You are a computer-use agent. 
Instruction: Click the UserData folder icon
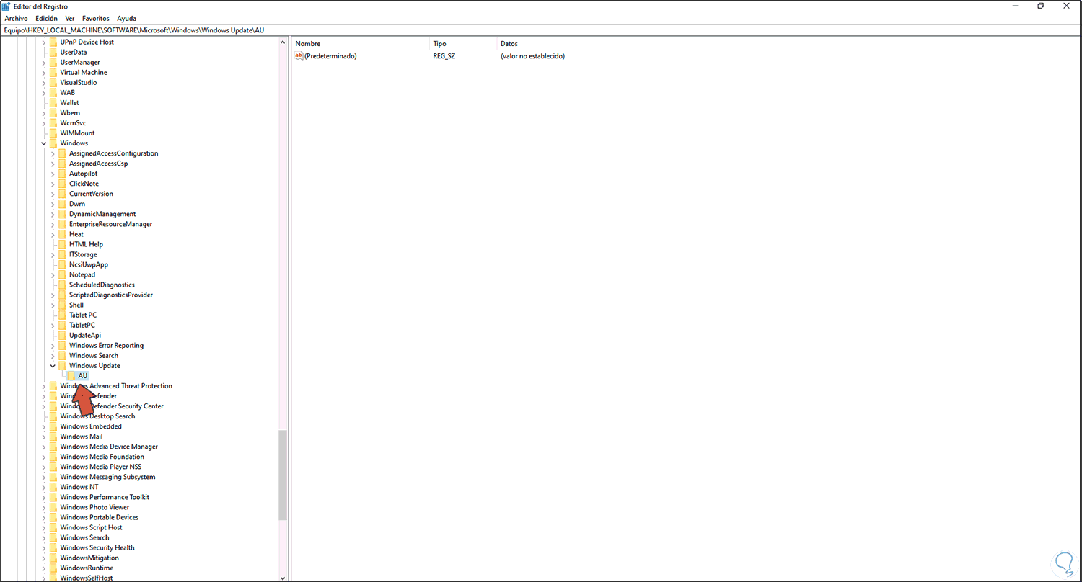[53, 52]
